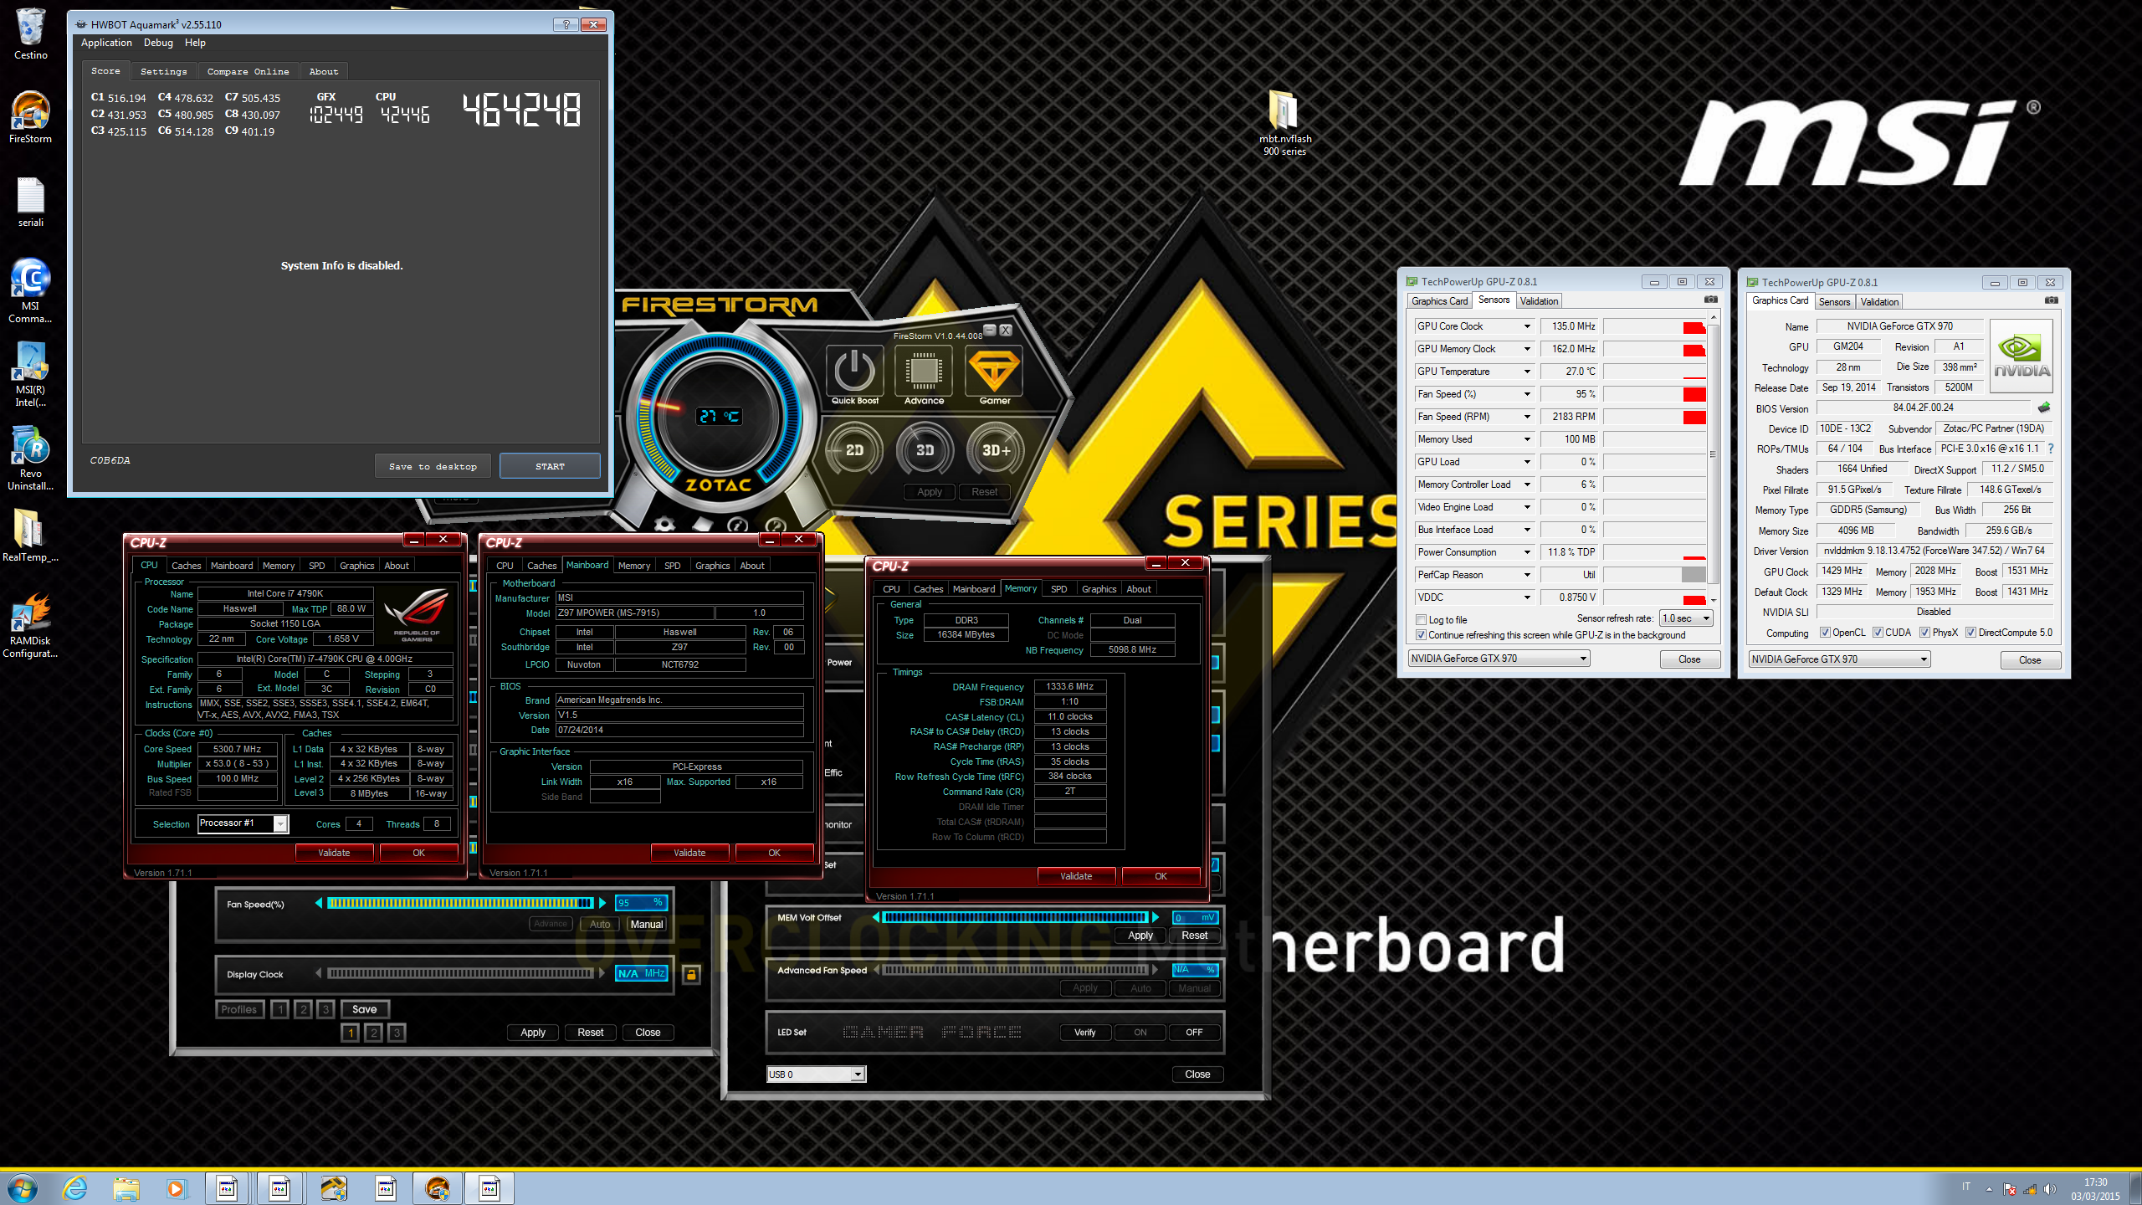2142x1205 pixels.
Task: Click GPU-Z Sensors vertical scrollbar
Action: (x=1714, y=459)
